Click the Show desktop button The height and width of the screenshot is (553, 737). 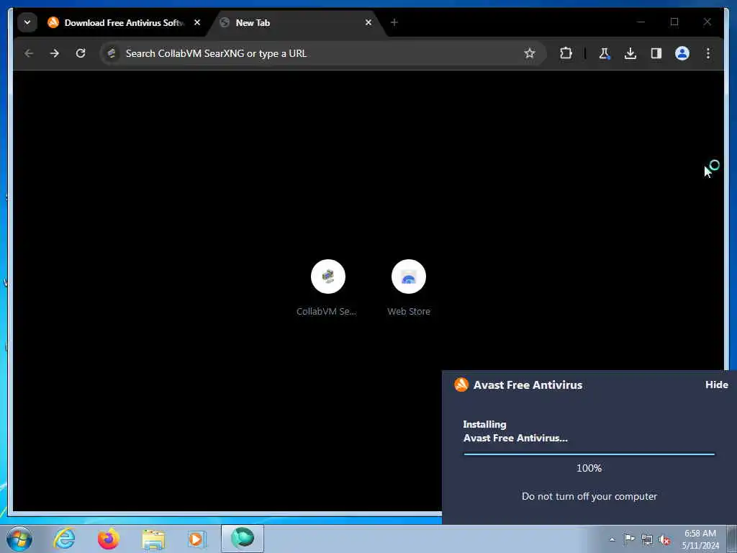(732, 539)
